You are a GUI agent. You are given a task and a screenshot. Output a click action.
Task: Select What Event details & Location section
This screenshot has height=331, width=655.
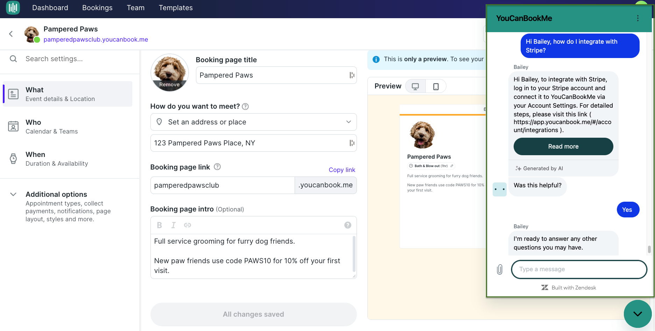(68, 94)
